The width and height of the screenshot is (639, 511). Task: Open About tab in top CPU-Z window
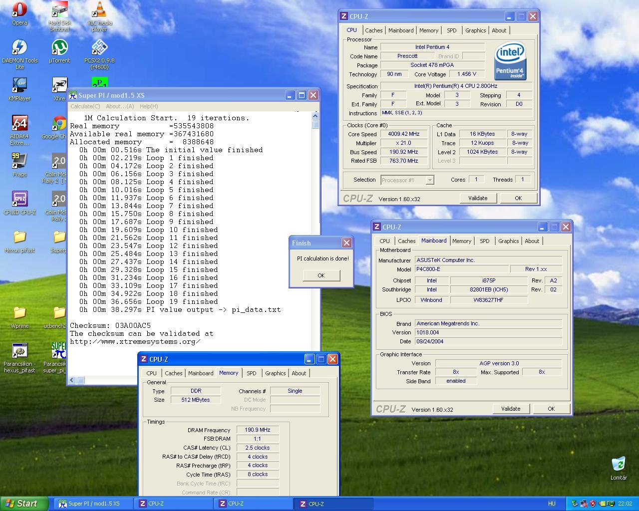coord(499,30)
